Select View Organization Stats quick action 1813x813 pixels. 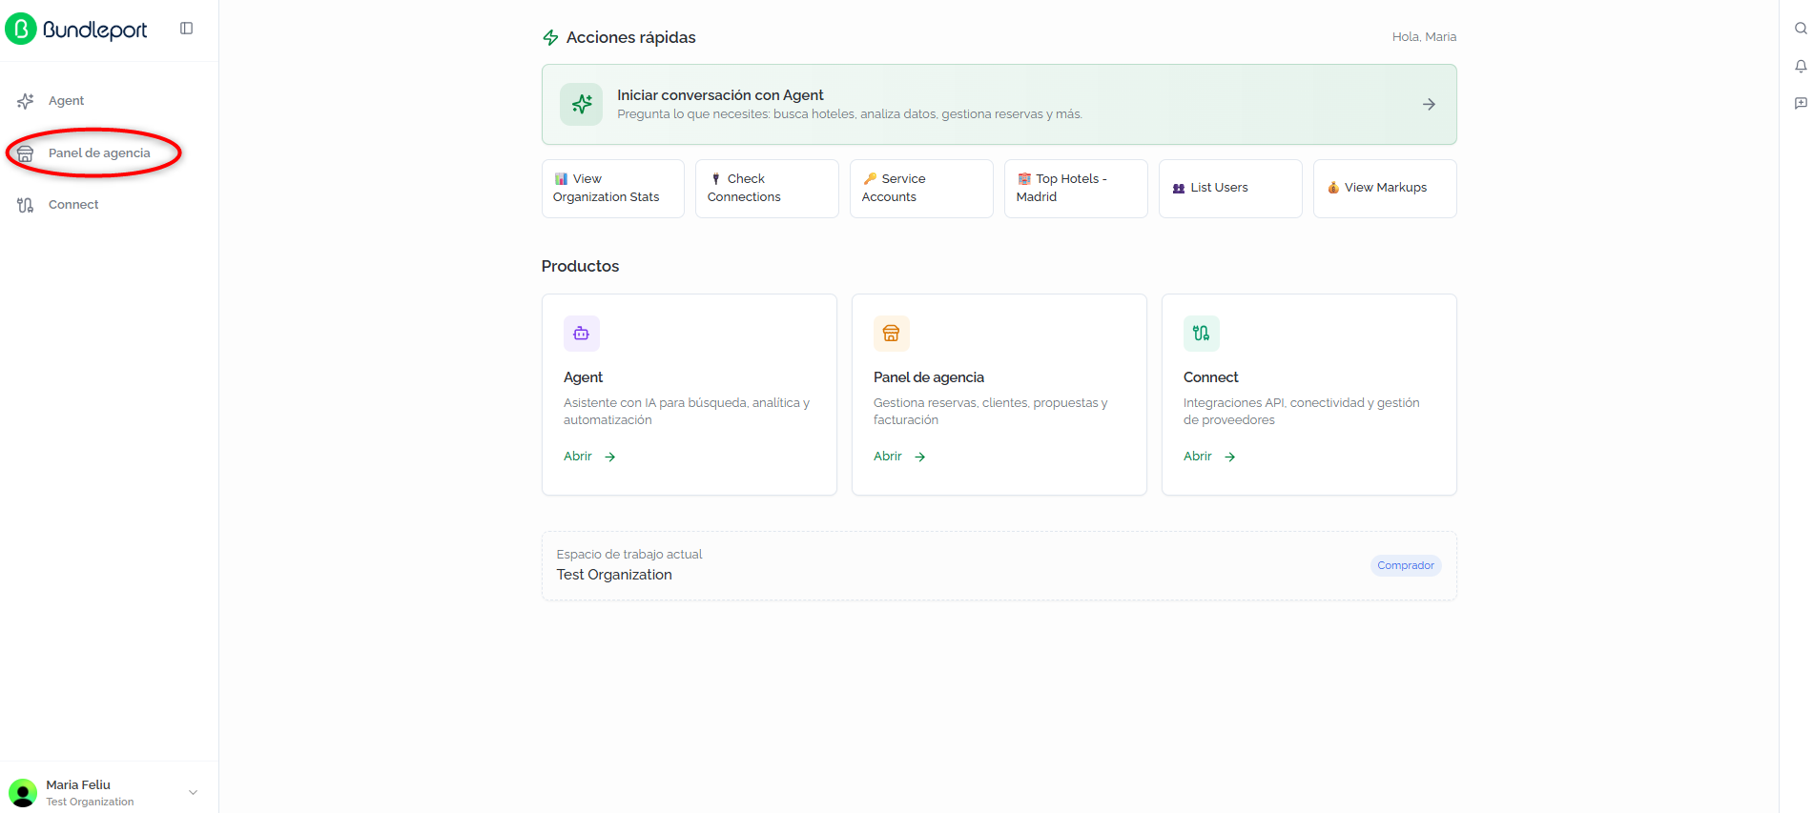point(613,188)
